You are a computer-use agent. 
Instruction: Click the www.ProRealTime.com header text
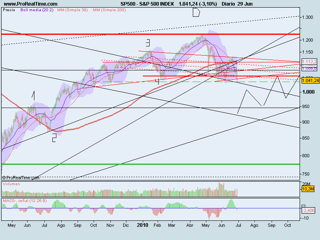[x=31, y=4]
